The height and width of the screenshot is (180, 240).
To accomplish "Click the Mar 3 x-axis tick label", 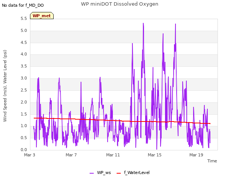I will pos(30,155).
